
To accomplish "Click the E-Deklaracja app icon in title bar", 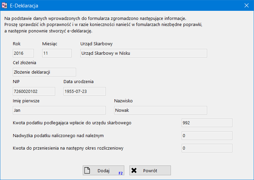I will pos(5,5).
